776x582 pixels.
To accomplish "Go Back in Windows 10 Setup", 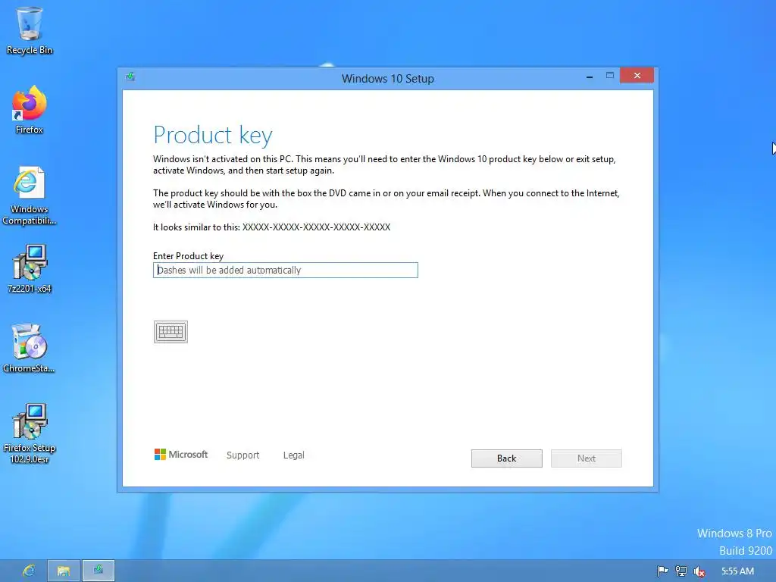I will pos(506,458).
